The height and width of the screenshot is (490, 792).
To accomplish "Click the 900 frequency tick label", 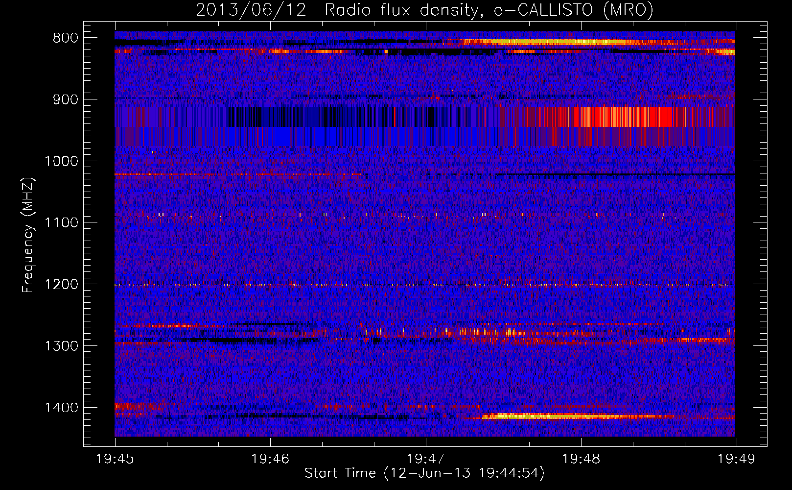I will pyautogui.click(x=66, y=99).
